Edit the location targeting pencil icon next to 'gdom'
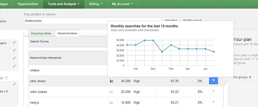The image size is (258, 107). (x=14, y=43)
